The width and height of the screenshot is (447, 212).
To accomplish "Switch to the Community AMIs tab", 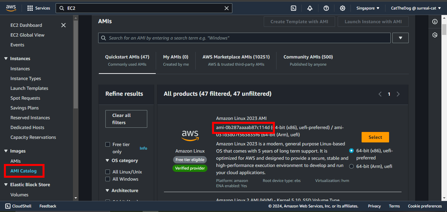I will 308,60.
